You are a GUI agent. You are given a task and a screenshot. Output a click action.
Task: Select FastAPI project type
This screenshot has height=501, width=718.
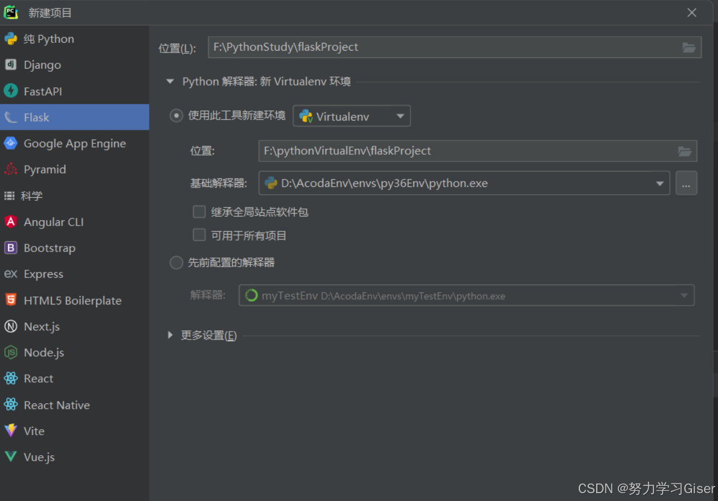point(75,91)
